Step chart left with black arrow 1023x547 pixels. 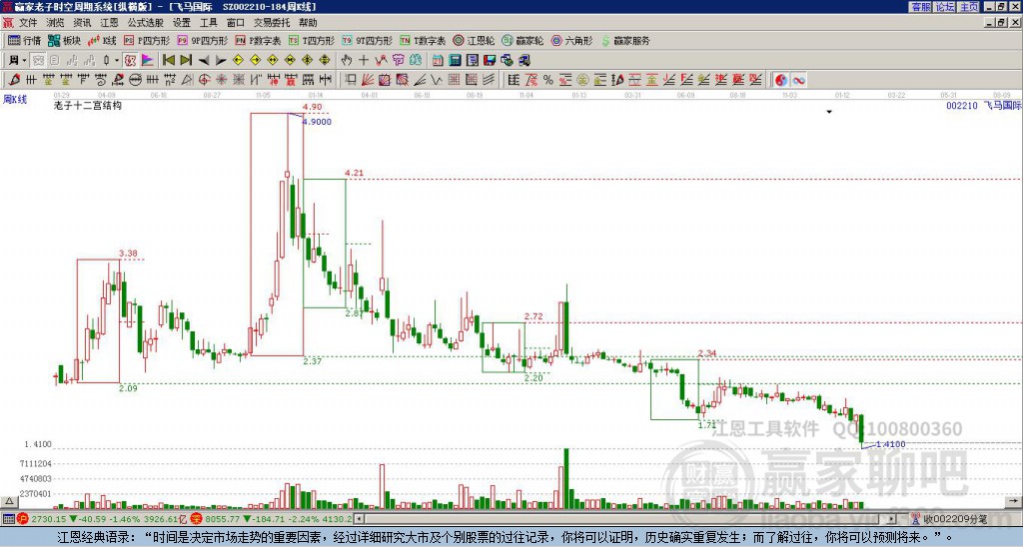203,61
